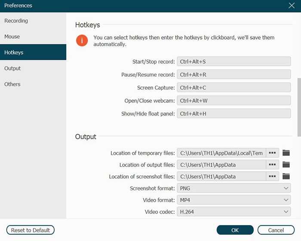The height and width of the screenshot is (241, 301).
Task: Click Cancel to discard changes
Action: tap(276, 230)
